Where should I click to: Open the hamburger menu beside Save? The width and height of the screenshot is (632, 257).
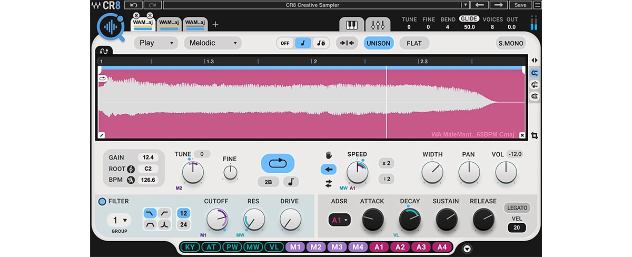(x=537, y=5)
